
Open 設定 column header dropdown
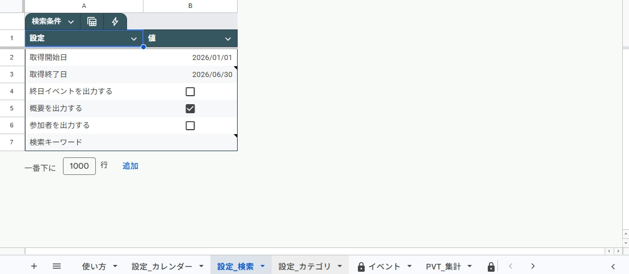[x=134, y=39]
